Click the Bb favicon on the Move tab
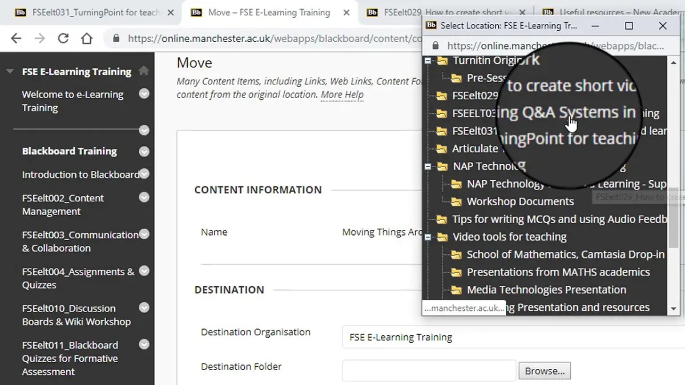The width and height of the screenshot is (685, 385). pos(196,12)
